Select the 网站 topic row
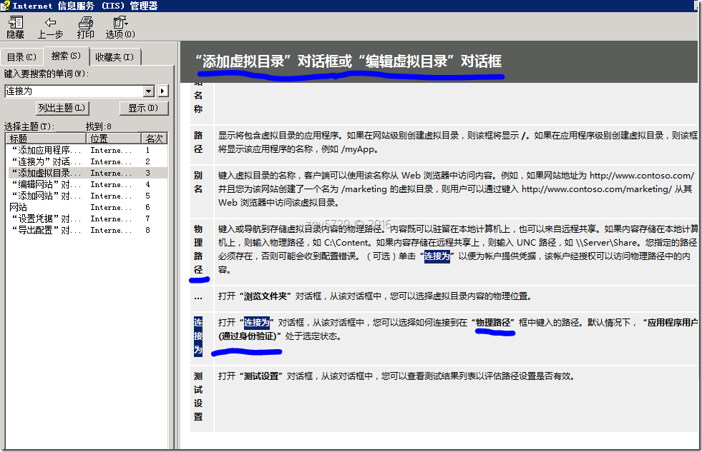This screenshot has height=452, width=702. pyautogui.click(x=88, y=207)
